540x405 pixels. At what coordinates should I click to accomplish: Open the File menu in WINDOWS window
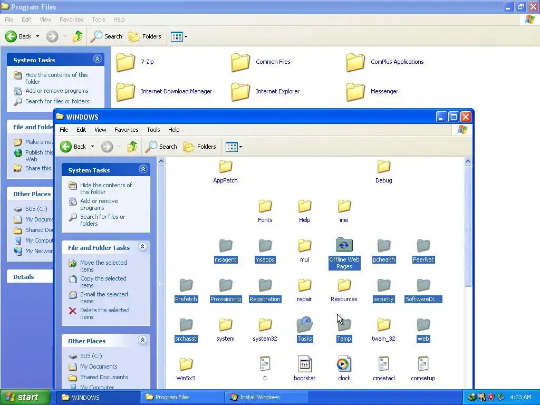(64, 130)
